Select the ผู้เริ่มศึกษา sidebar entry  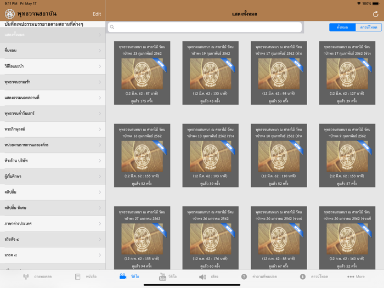[x=53, y=177]
